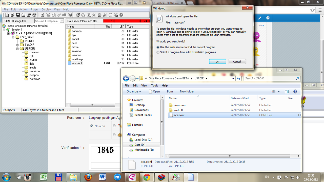Click the LBA column header in CDmage
This screenshot has width=324, height=182.
tap(119, 26)
